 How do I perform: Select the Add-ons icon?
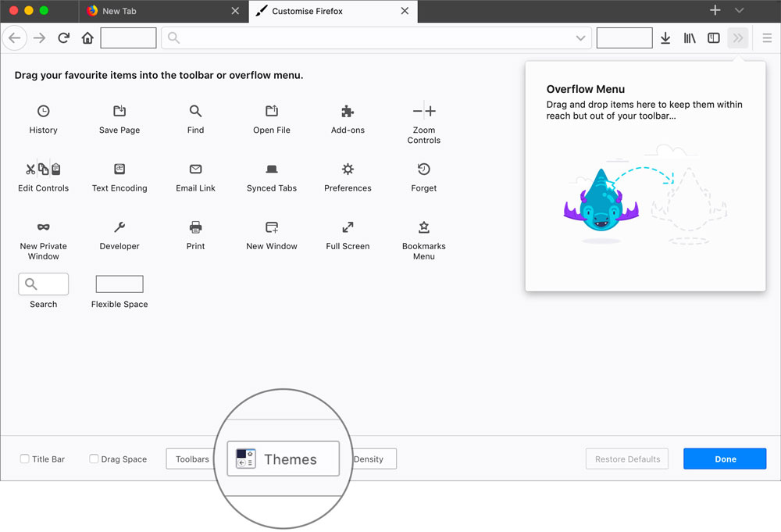coord(348,112)
